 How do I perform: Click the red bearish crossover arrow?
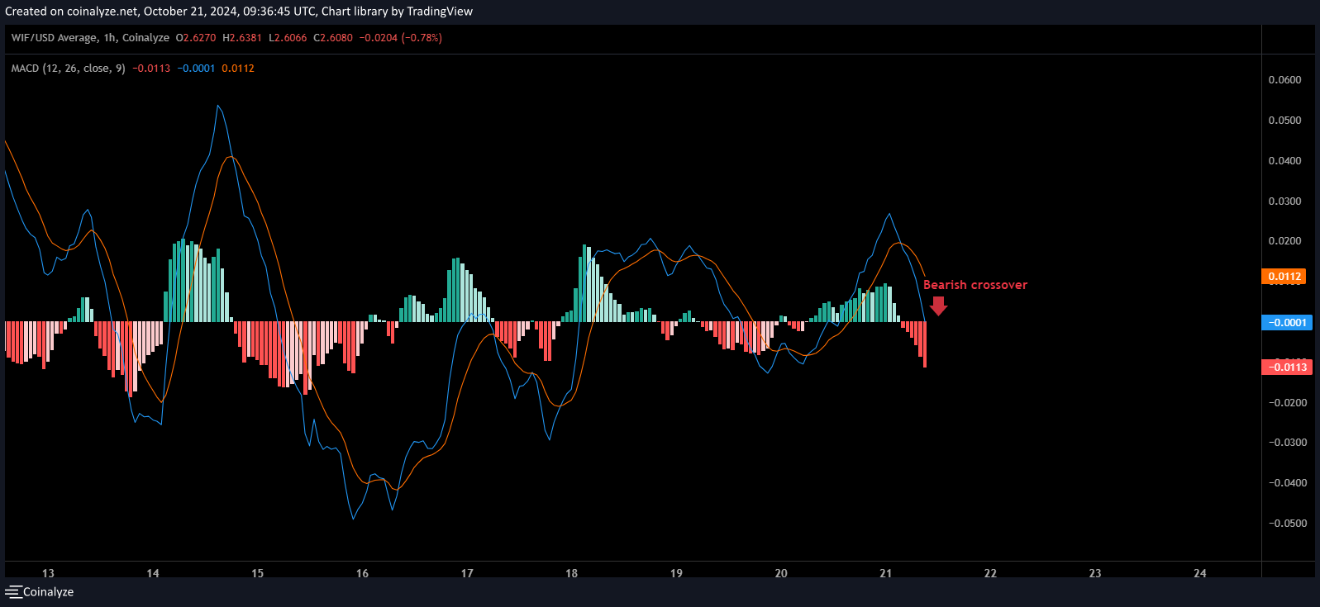coord(938,306)
